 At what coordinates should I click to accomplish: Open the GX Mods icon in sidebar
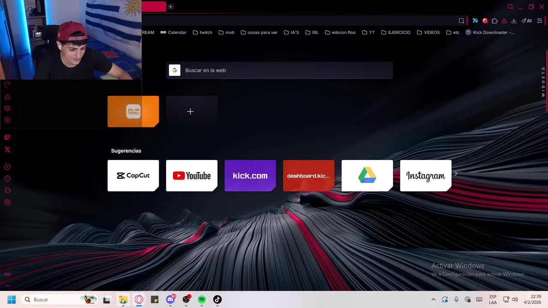[x=7, y=108]
